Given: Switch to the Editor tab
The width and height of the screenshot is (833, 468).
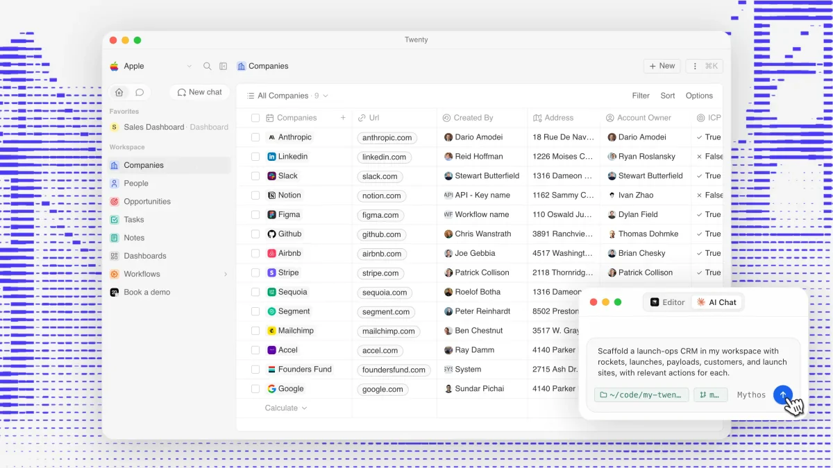Looking at the screenshot, I should tap(667, 302).
